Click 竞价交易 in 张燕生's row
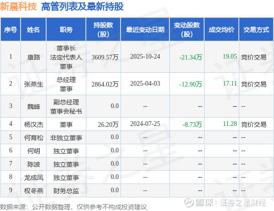Image resolution: width=274 pixels, height=211 pixels. click(254, 84)
